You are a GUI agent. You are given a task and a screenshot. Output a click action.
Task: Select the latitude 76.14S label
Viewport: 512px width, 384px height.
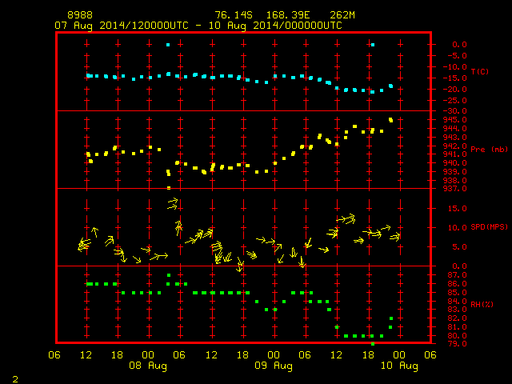[x=234, y=15]
